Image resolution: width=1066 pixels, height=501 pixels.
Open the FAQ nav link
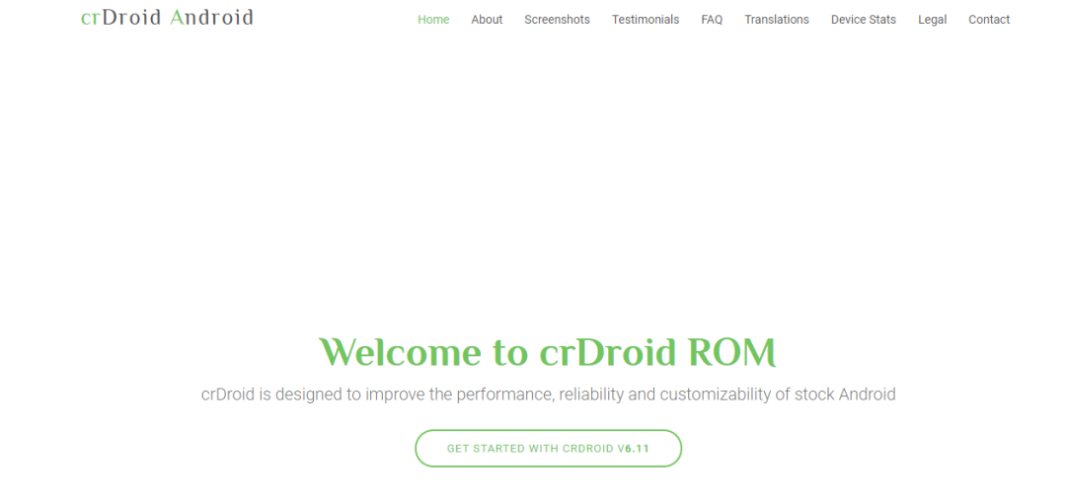pos(712,20)
